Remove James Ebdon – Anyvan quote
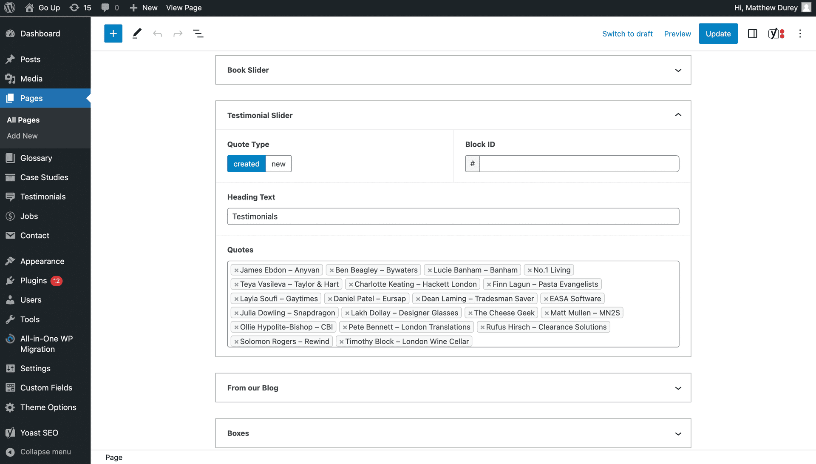This screenshot has width=816, height=464. coord(236,270)
